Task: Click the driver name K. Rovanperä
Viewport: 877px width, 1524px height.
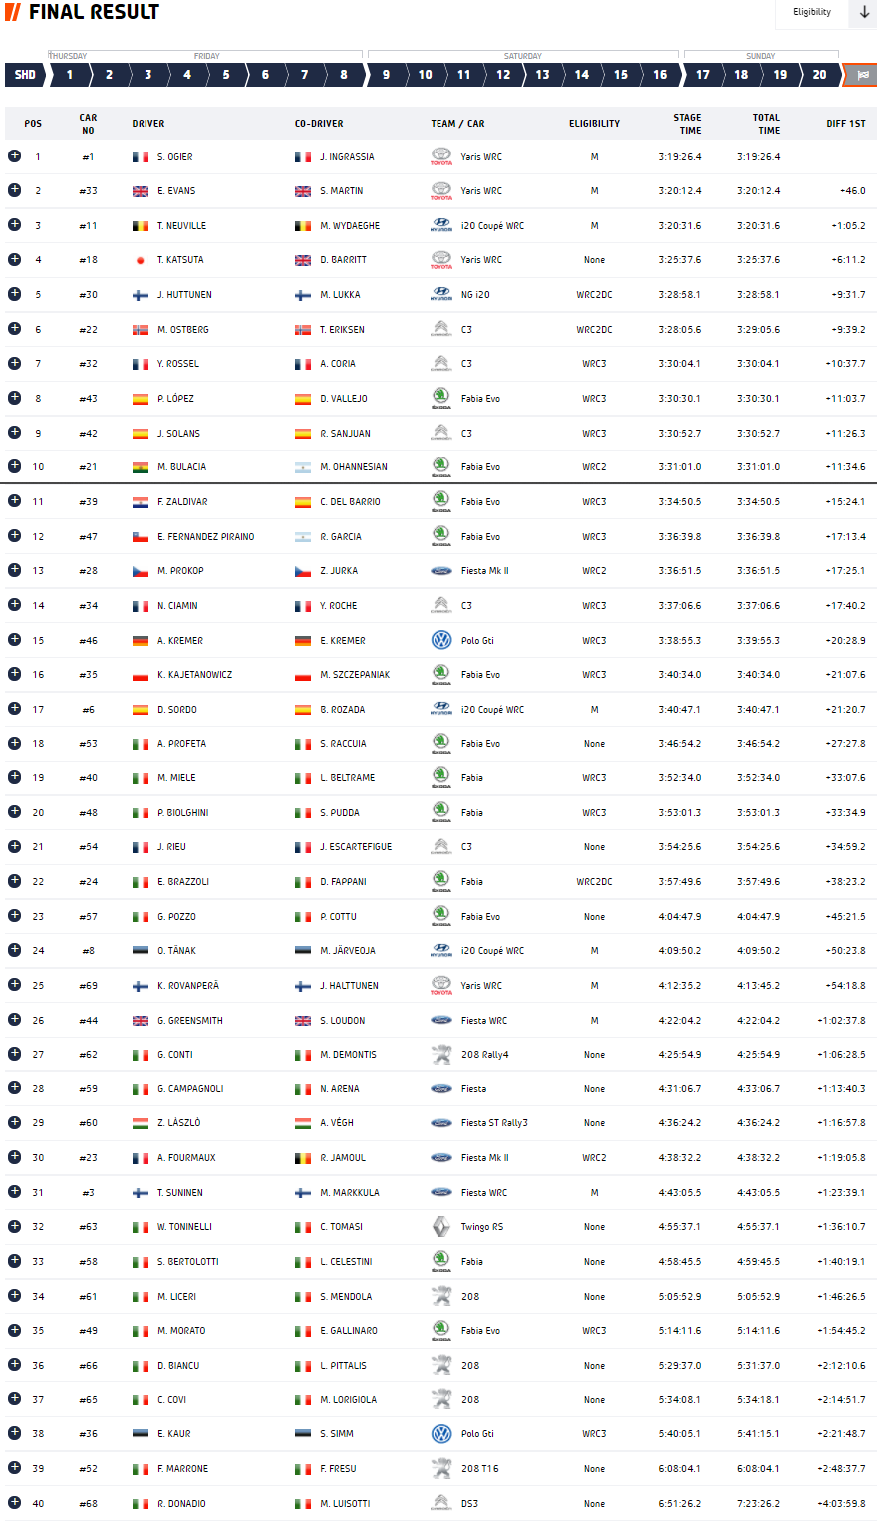Action: pyautogui.click(x=188, y=986)
